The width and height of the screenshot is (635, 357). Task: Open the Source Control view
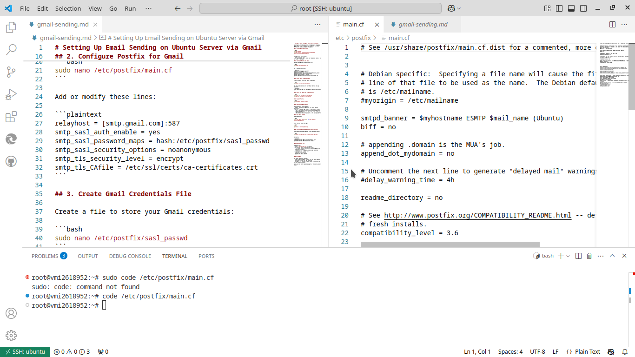pyautogui.click(x=11, y=72)
